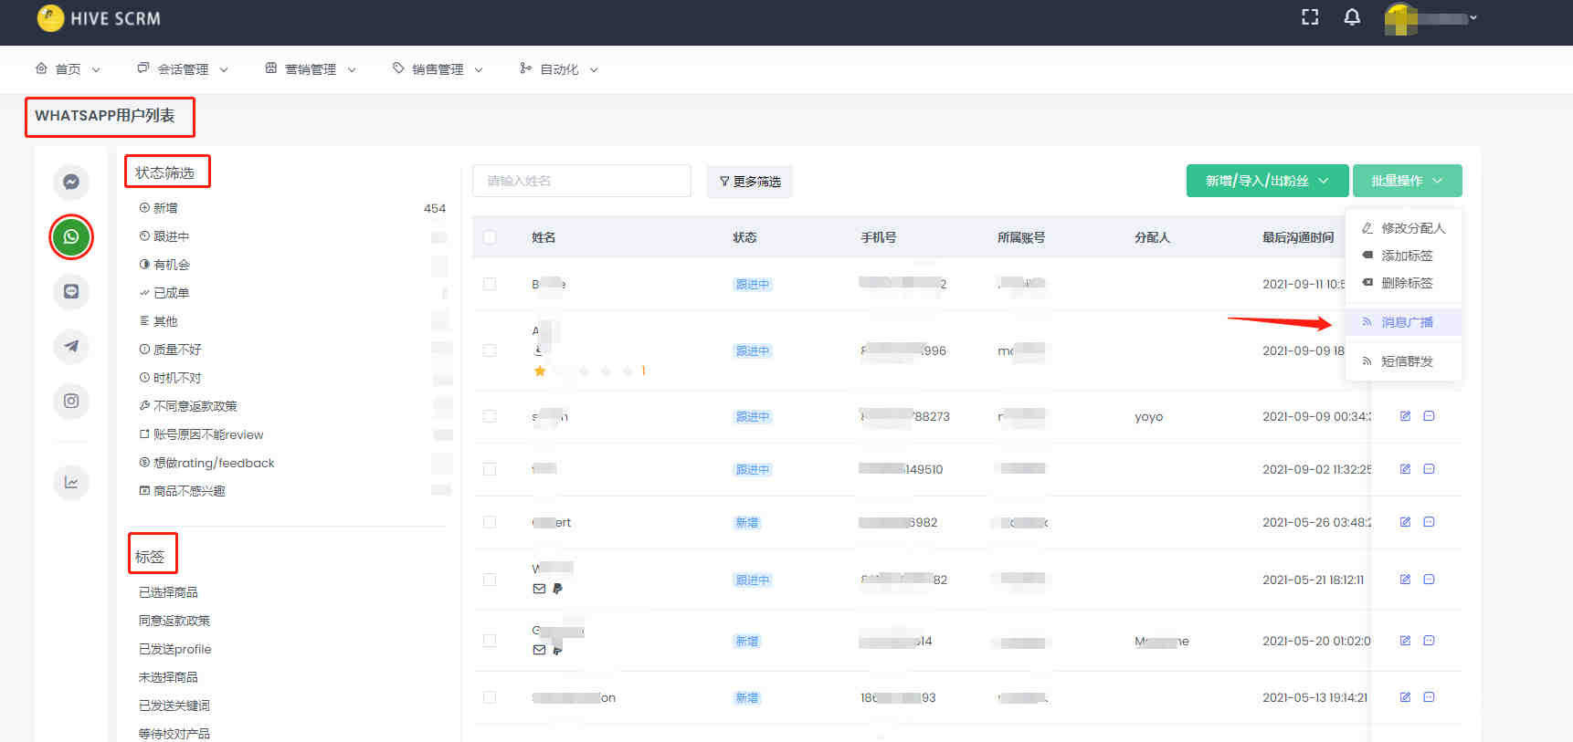
Task: Check the row with phone ending 149510
Action: coord(490,469)
